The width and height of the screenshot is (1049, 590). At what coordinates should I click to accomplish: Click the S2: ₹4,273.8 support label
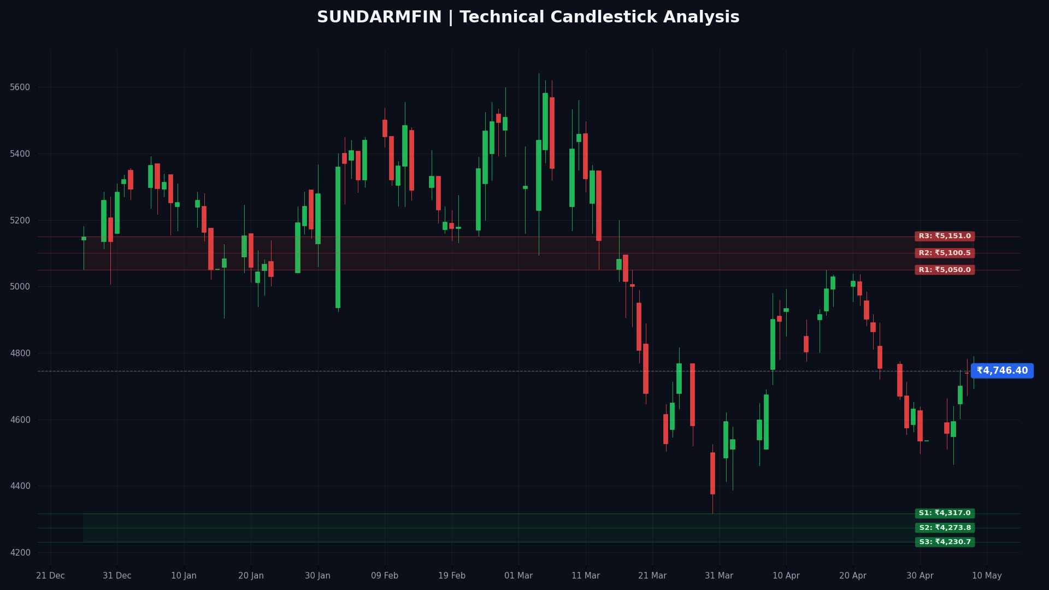(x=945, y=528)
